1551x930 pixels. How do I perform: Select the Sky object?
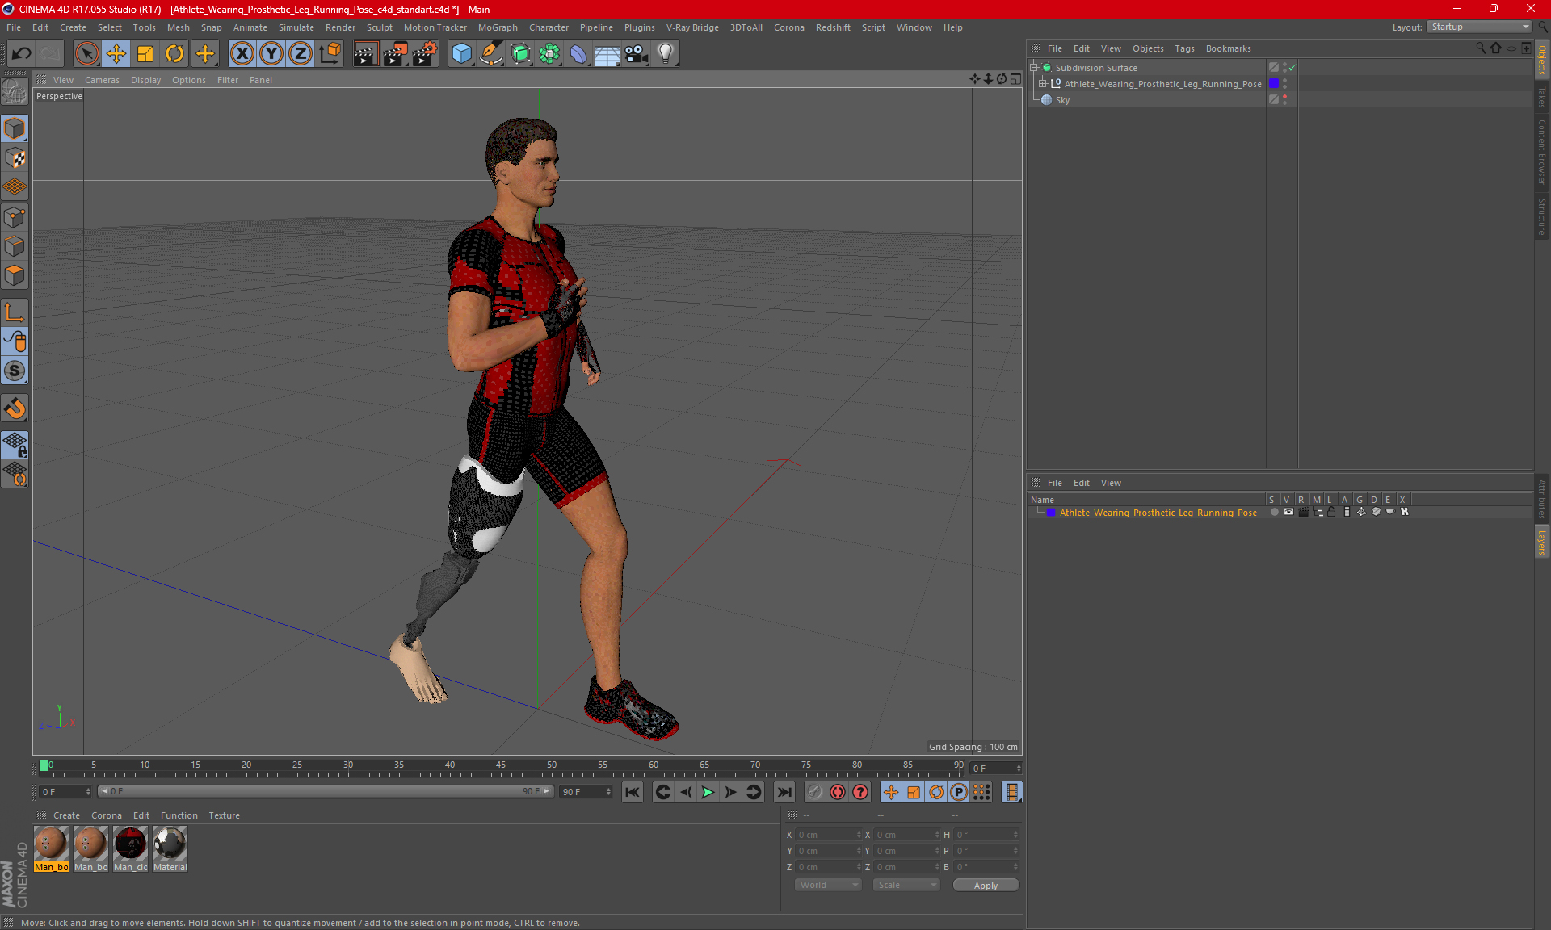coord(1062,100)
